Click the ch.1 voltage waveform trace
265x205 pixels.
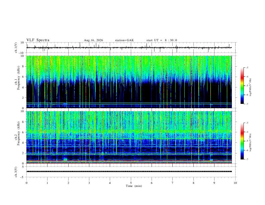(x=129, y=48)
